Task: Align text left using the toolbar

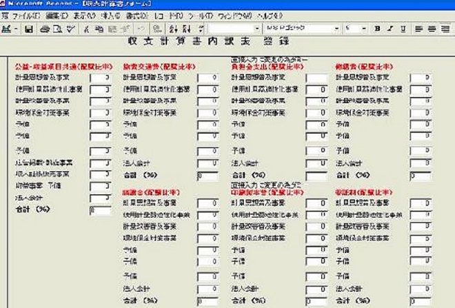Action: pyautogui.click(x=420, y=29)
